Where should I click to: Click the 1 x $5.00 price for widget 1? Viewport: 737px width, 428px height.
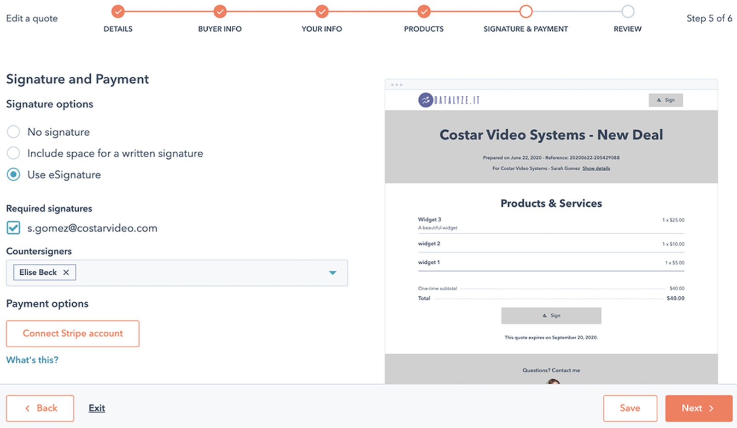(x=675, y=263)
